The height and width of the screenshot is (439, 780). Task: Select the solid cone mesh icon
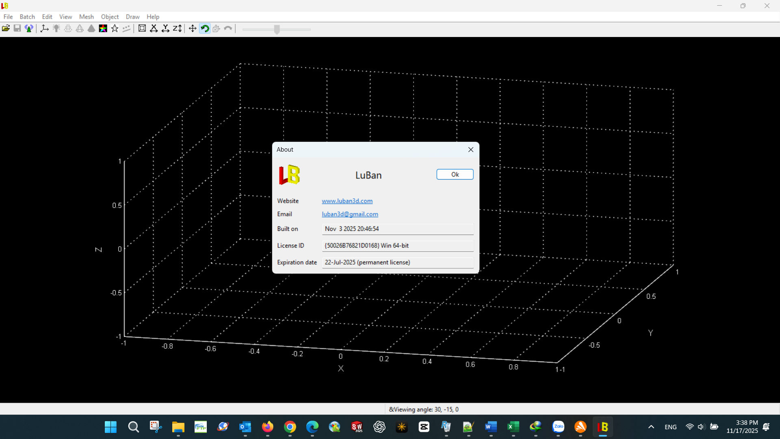[x=91, y=28]
